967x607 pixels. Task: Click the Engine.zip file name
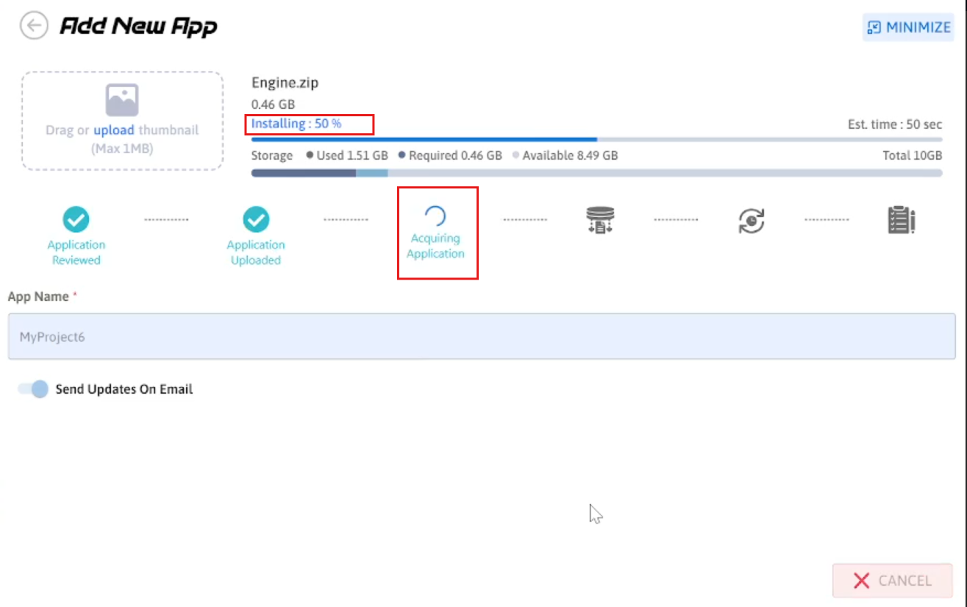pos(285,83)
